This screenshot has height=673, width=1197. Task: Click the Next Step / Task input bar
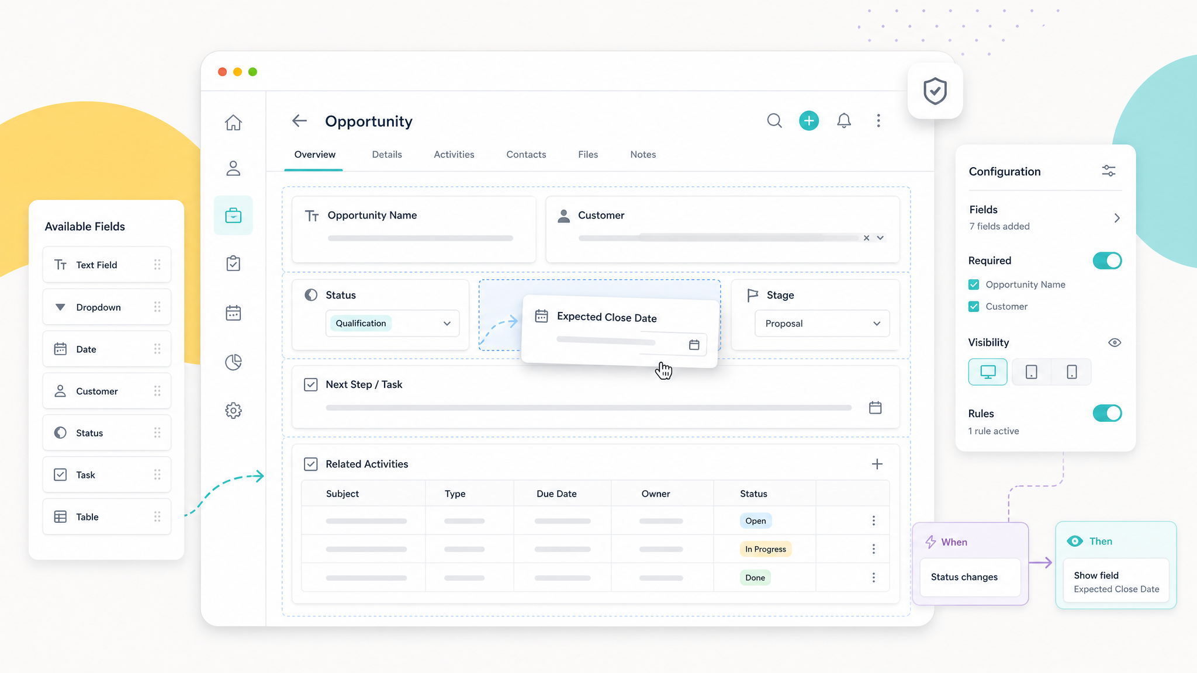click(589, 408)
